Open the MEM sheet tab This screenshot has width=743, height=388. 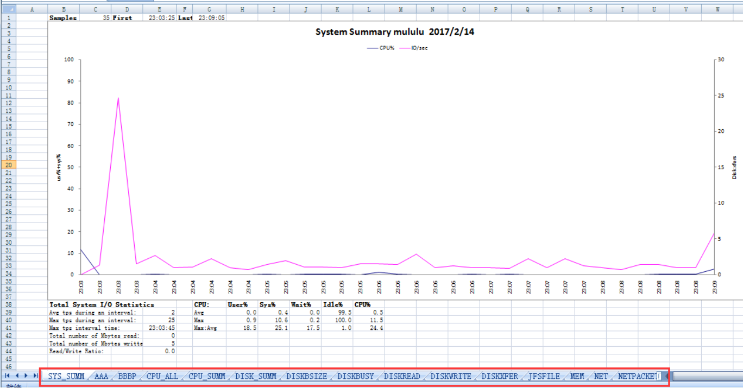(577, 376)
